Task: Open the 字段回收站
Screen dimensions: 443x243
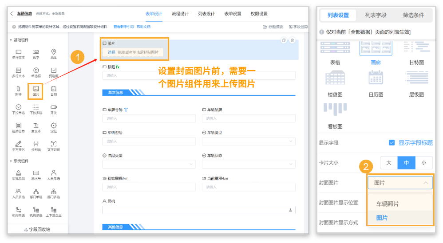Action: (x=37, y=229)
